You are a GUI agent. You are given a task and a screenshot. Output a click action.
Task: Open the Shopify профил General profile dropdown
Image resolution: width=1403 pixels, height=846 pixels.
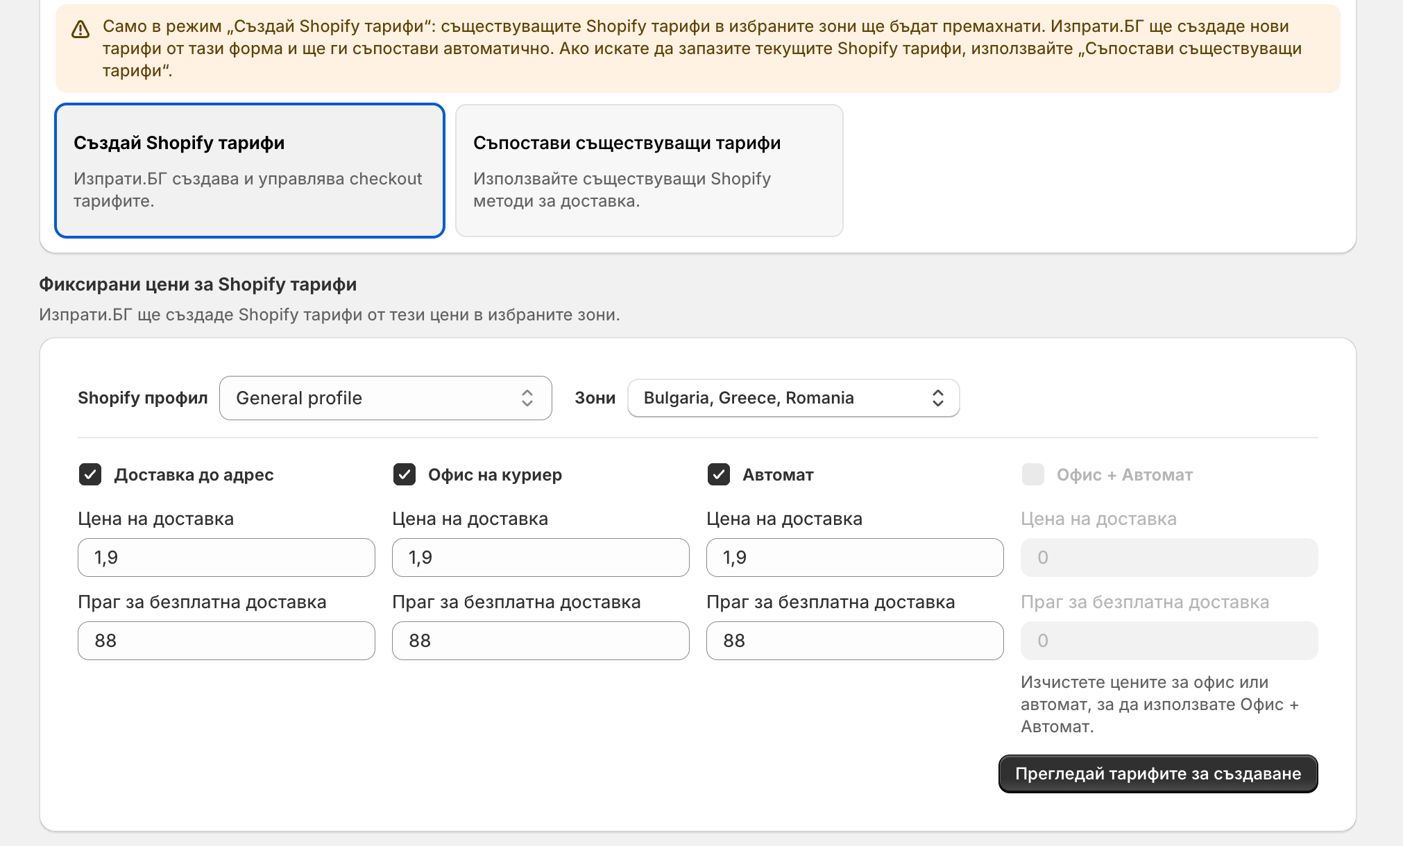[x=386, y=398]
